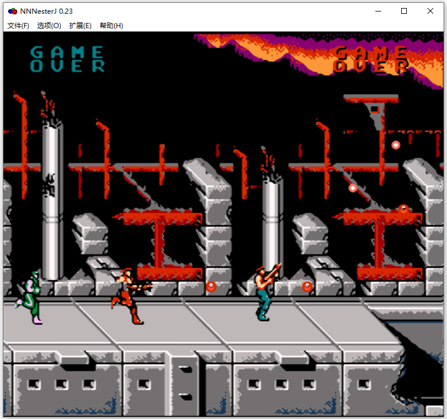Minimize the NNNesterJ window
Image resolution: width=447 pixels, height=419 pixels.
coord(378,11)
